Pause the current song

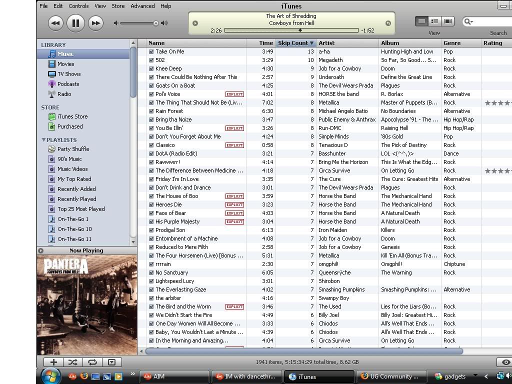click(x=75, y=23)
